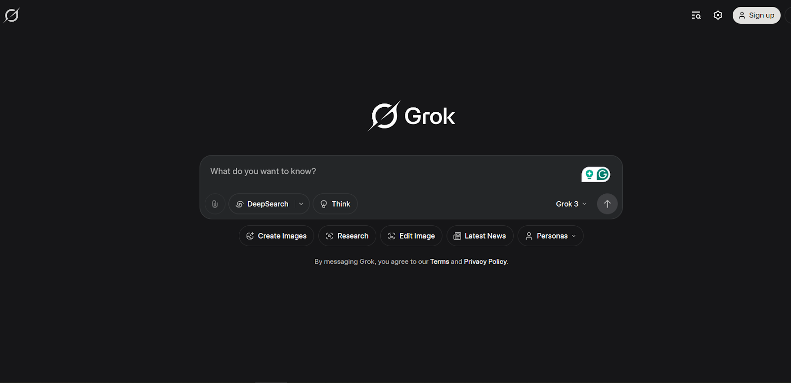Select the Research suggestion

click(347, 236)
